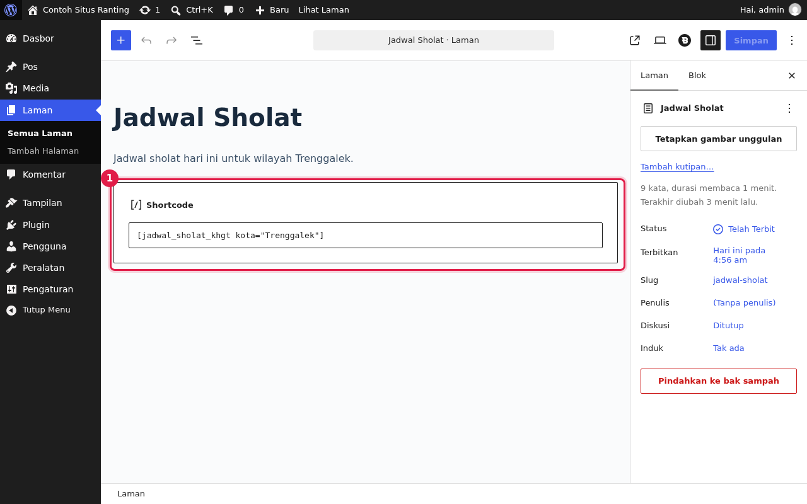807x504 pixels.
Task: Select Semua Laman submenu
Action: (40, 134)
